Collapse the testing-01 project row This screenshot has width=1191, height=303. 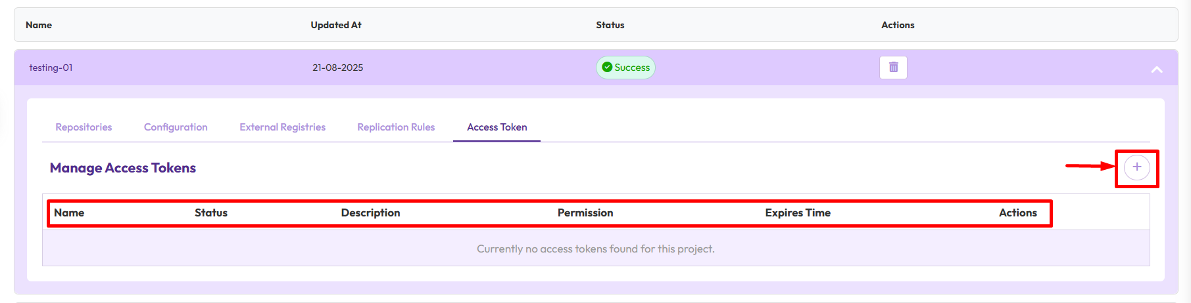[x=1156, y=70]
